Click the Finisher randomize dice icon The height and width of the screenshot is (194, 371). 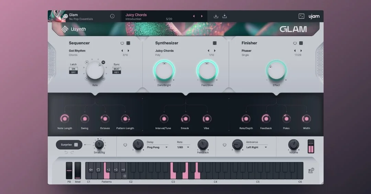click(x=301, y=43)
